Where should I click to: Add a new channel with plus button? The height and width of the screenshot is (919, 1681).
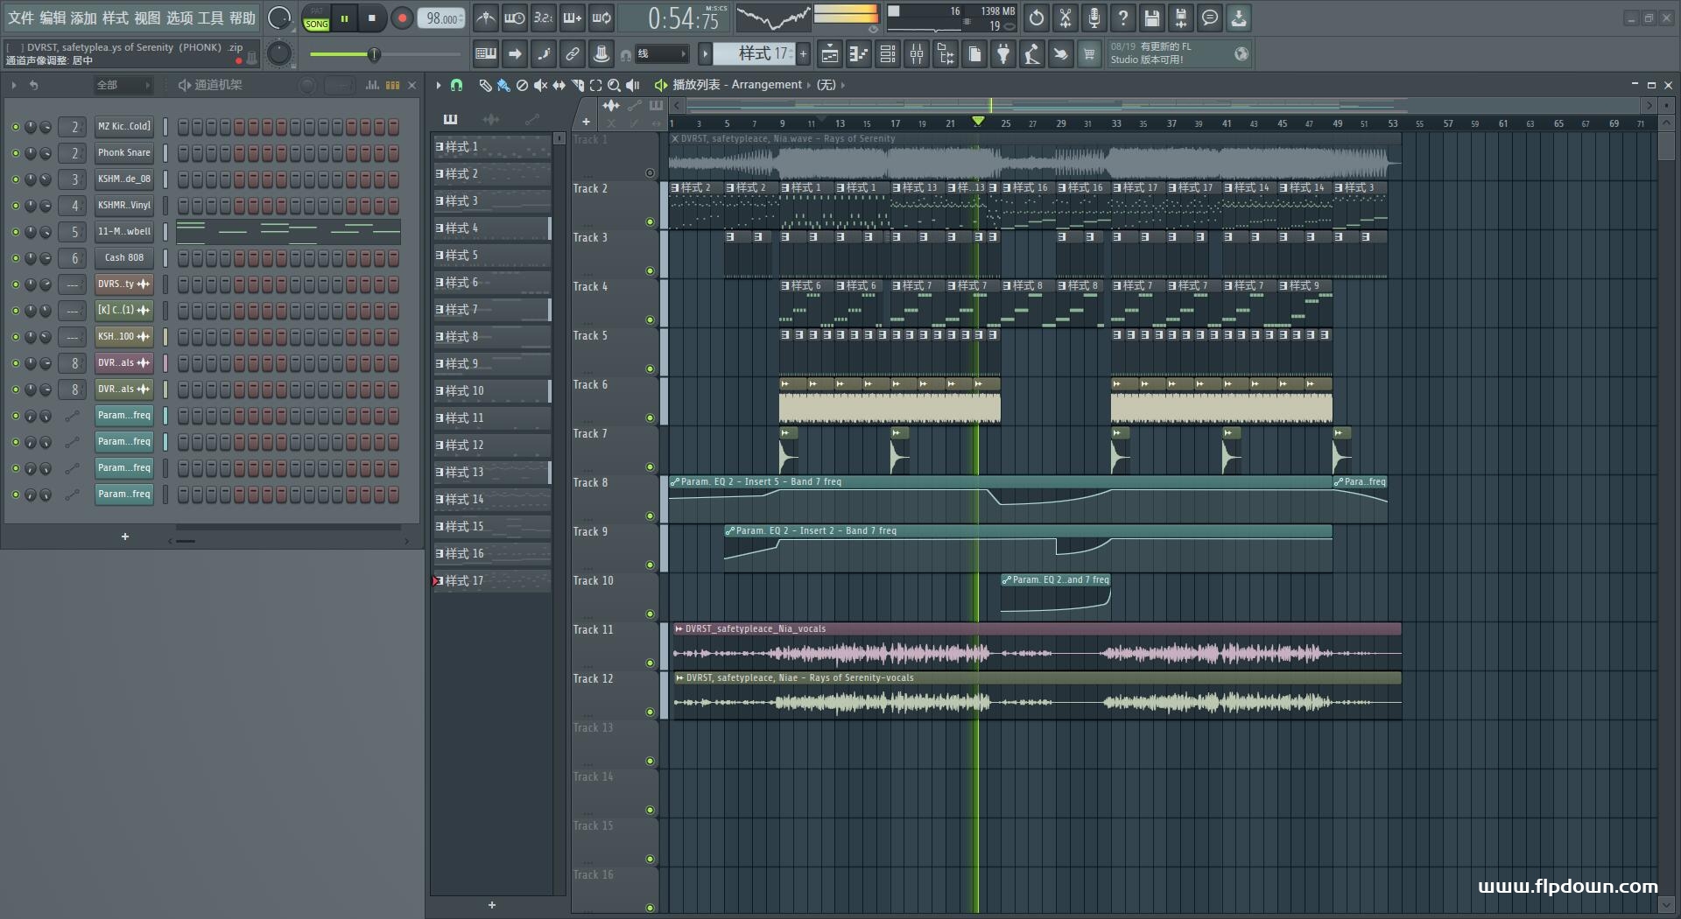(x=125, y=537)
